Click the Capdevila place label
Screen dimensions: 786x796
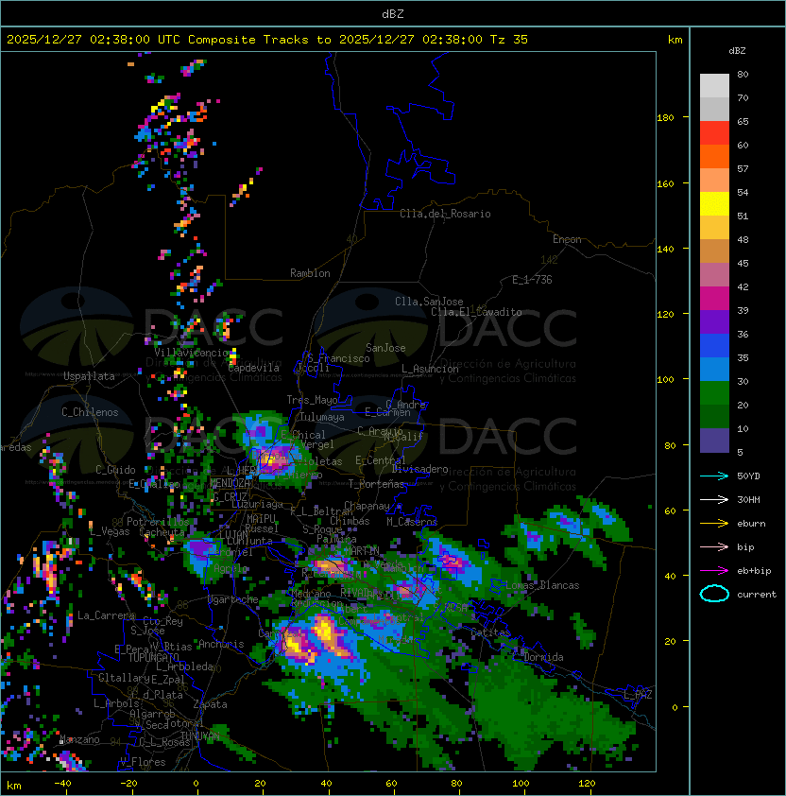tap(254, 368)
